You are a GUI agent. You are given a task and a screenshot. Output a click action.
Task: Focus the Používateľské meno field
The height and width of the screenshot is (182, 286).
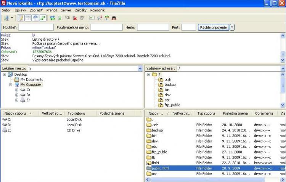[x=106, y=27]
